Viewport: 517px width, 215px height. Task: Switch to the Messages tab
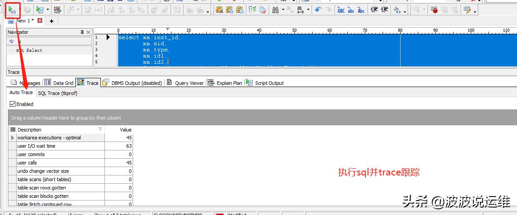point(26,83)
